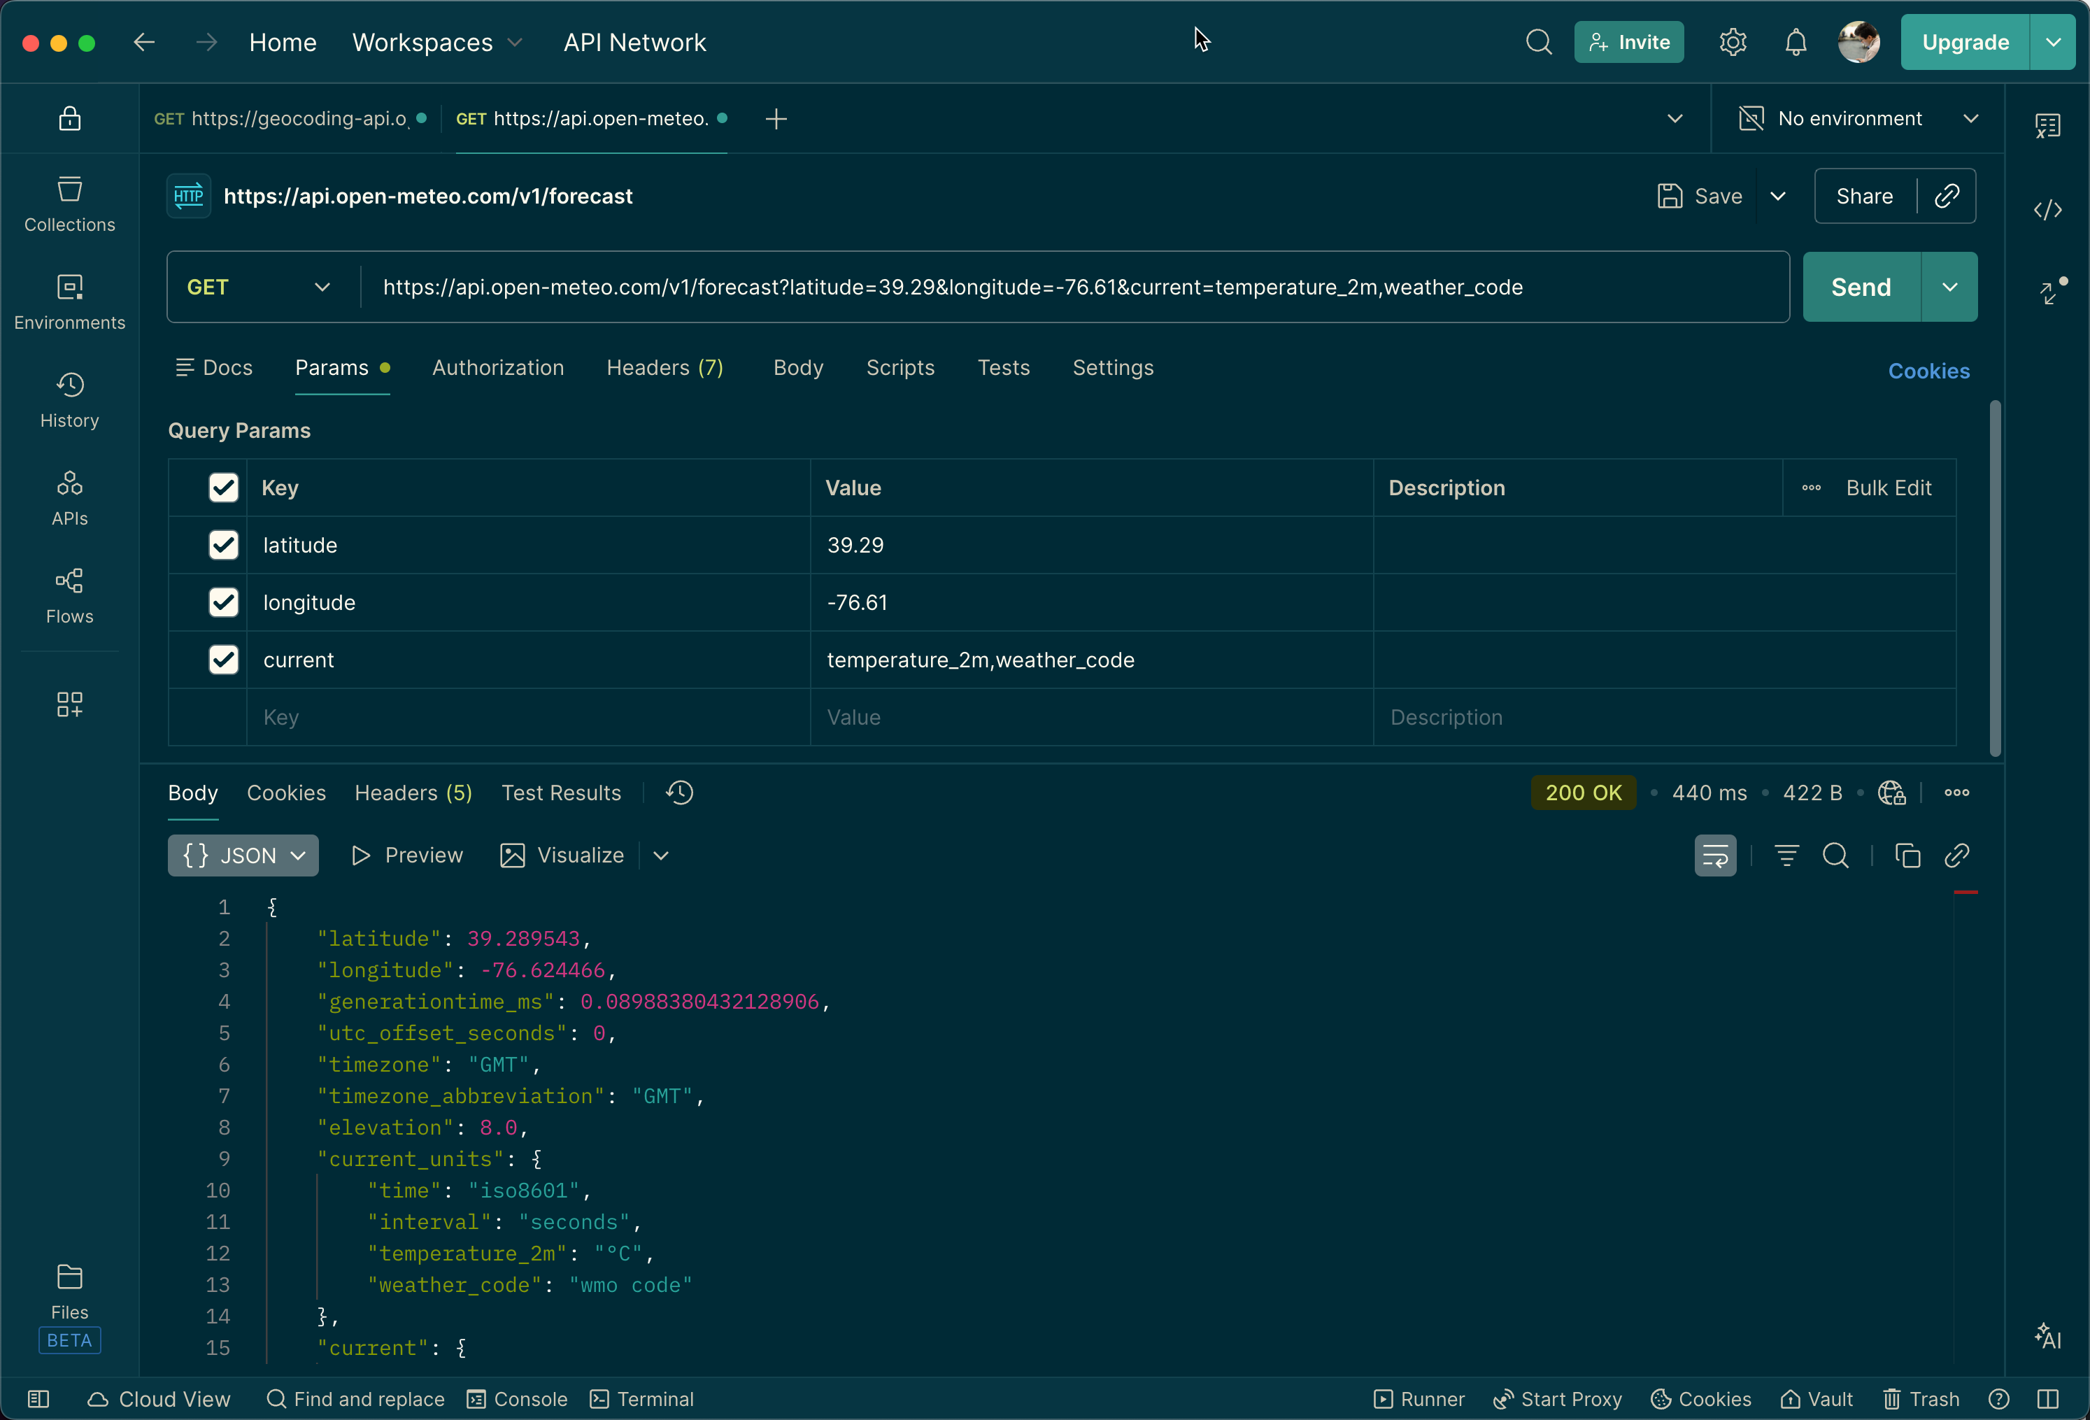Toggle the left sidebar in status bar

(38, 1399)
